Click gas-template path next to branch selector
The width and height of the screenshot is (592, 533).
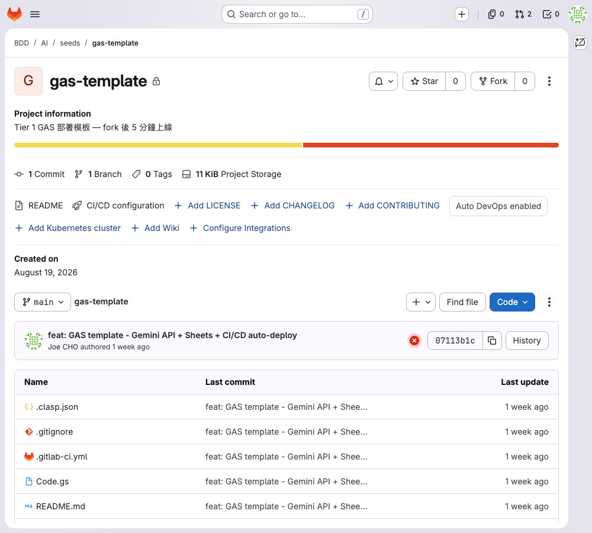point(101,301)
